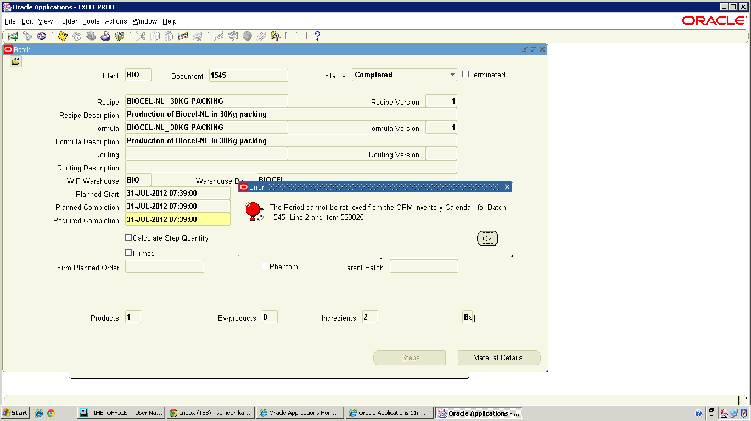Click the Attachments paperclip toolbar icon
751x421 pixels.
pyautogui.click(x=261, y=36)
